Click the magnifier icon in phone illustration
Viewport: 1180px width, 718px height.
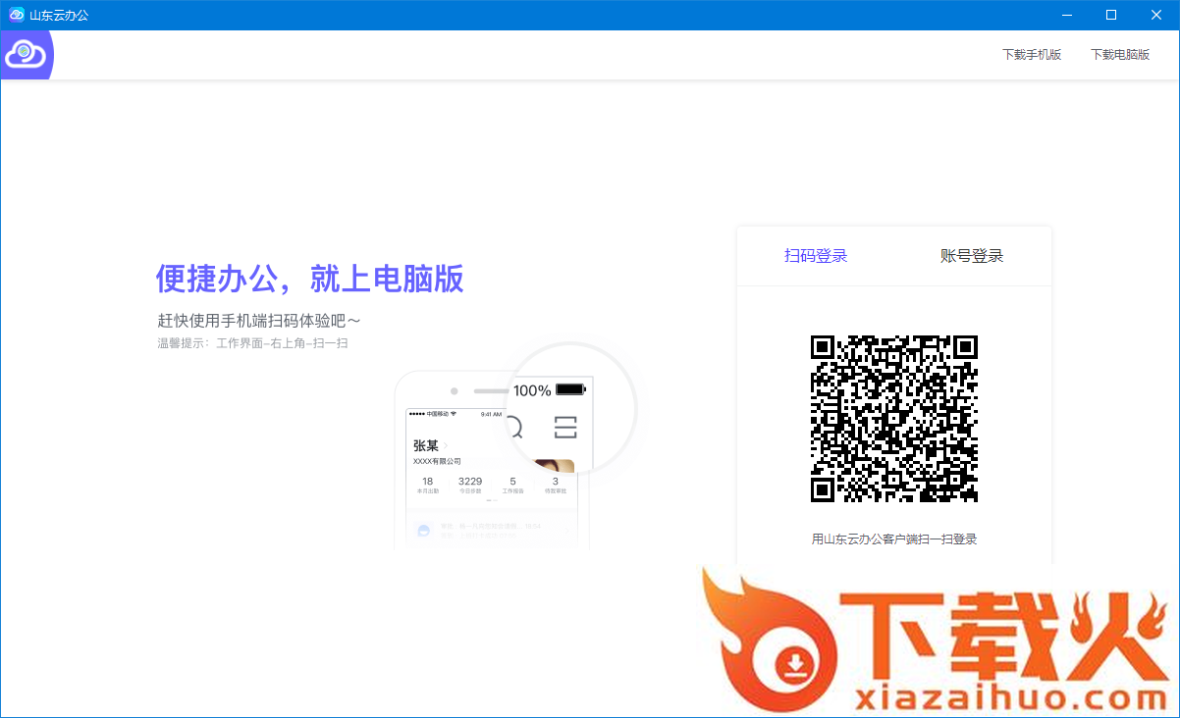[513, 427]
